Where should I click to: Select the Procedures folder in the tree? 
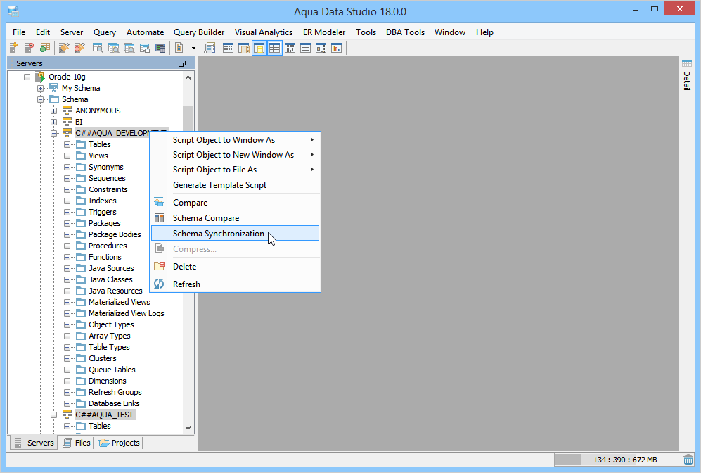coord(108,246)
